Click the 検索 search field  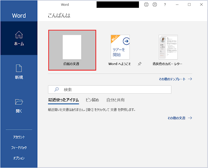pos(110,89)
